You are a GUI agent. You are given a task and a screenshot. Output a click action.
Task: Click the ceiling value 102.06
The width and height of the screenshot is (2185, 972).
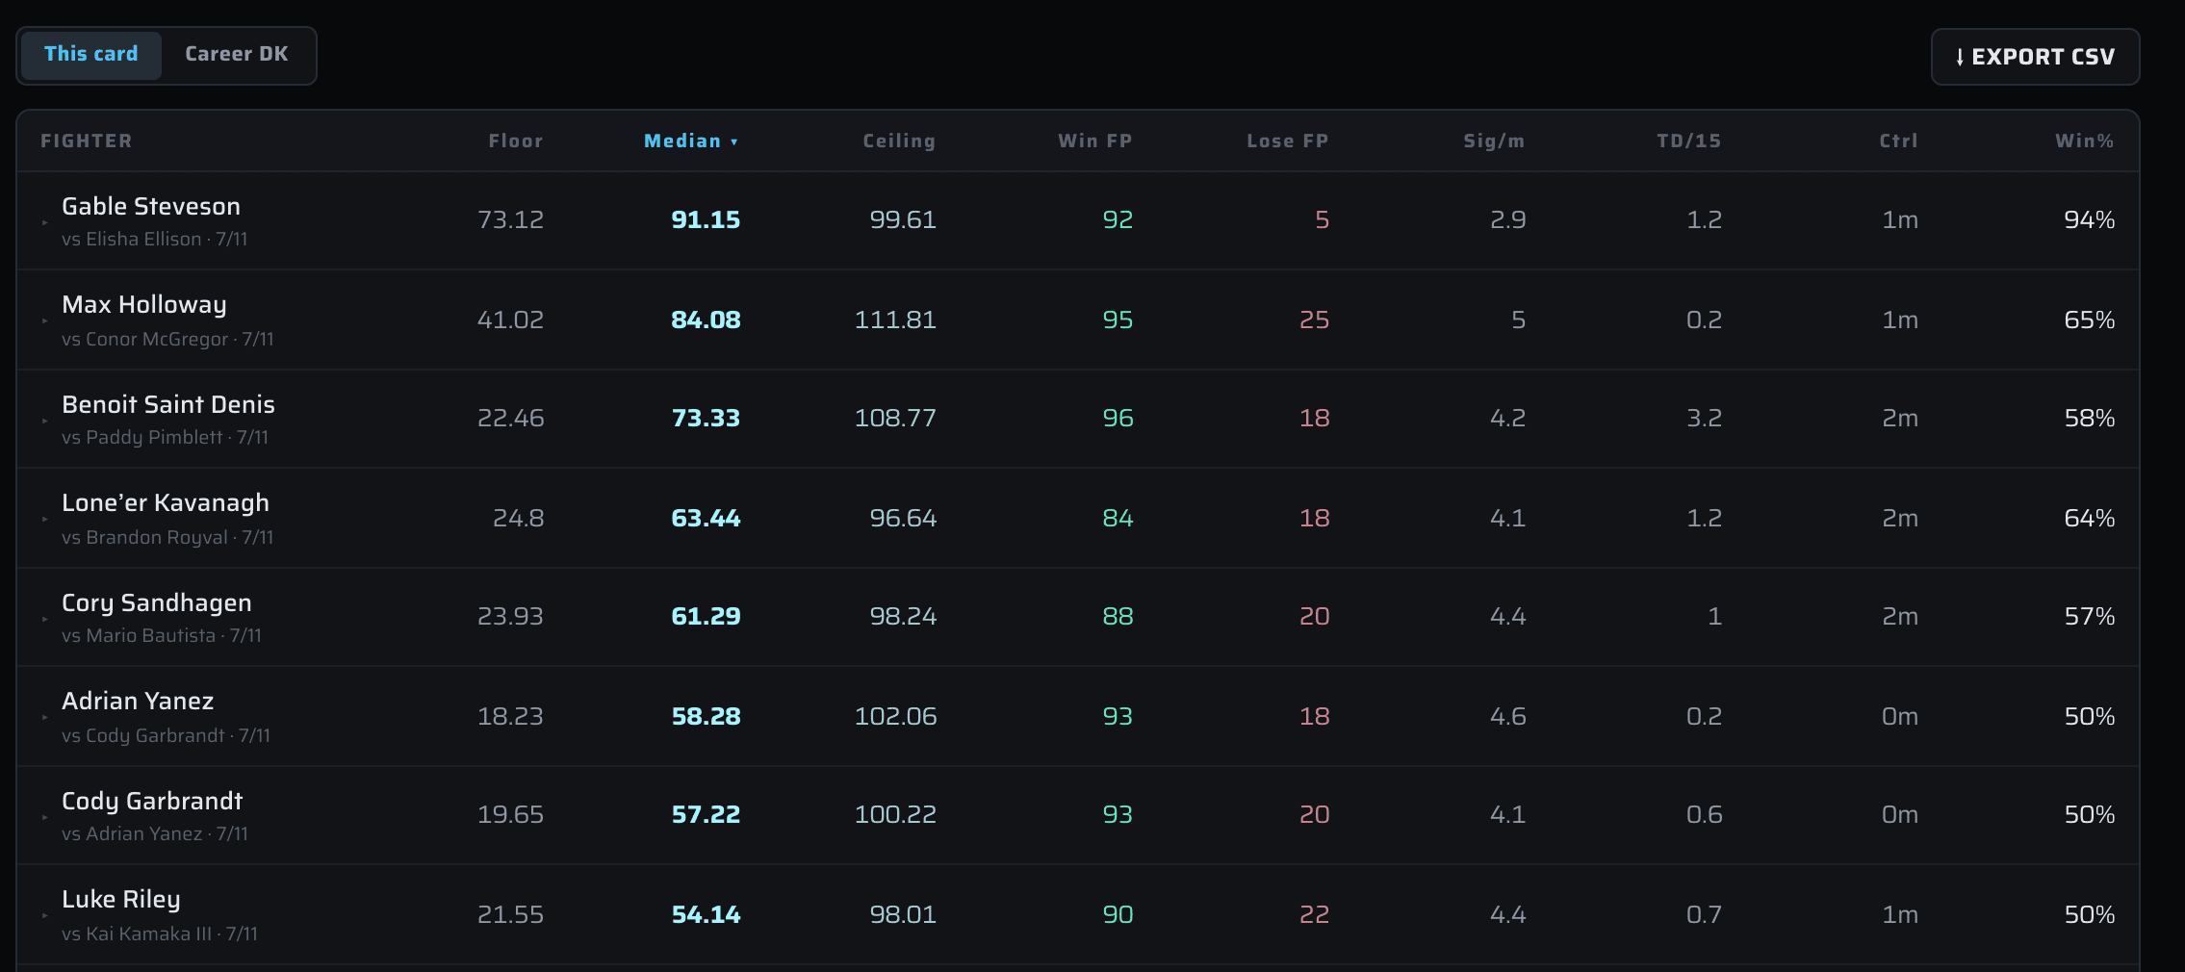pyautogui.click(x=895, y=716)
